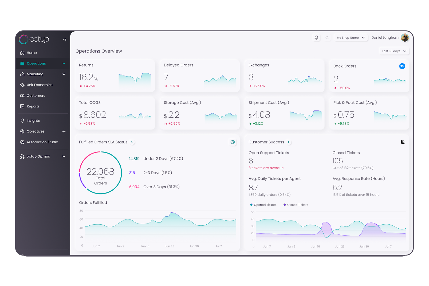Screen dimensions: 429x286
Task: Click the SN badge on Back Orders
Action: (x=402, y=66)
